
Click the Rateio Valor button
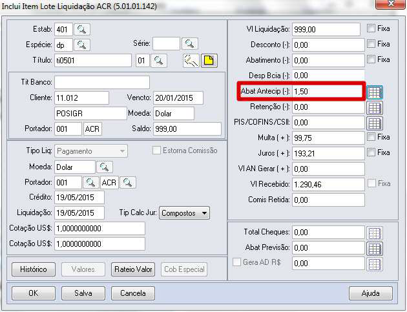(x=133, y=269)
